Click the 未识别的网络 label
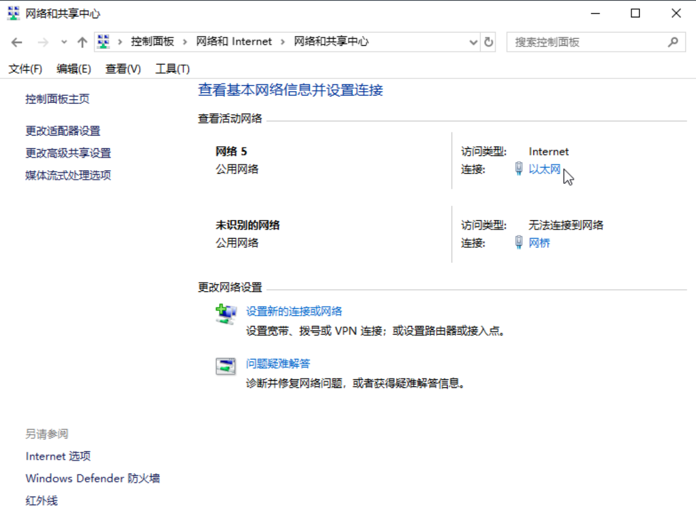 [x=247, y=225]
